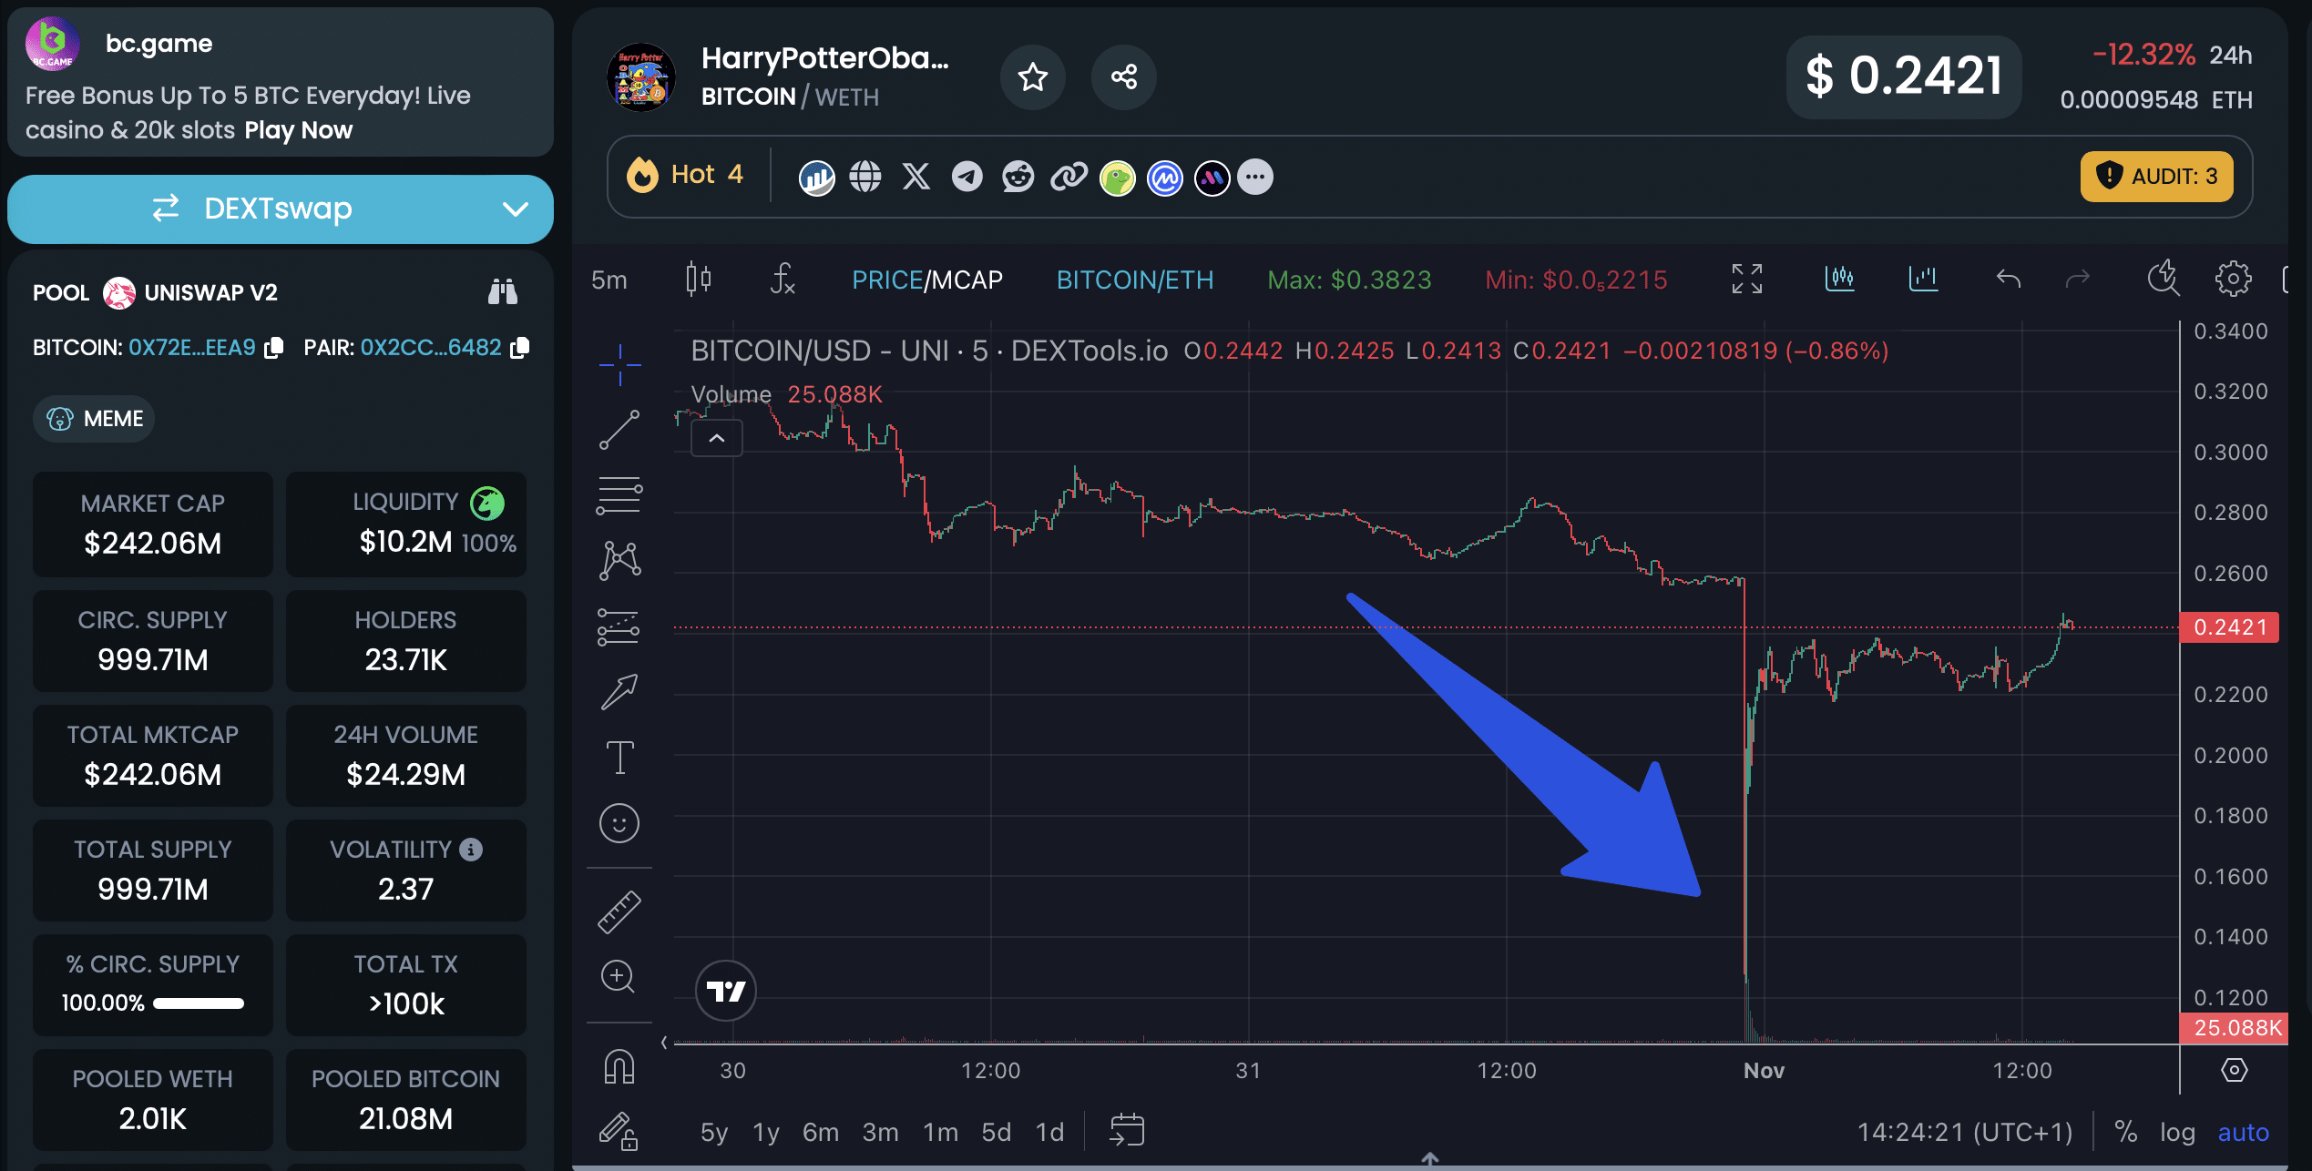Viewport: 2312px width, 1171px height.
Task: Change the 5m chart interval
Action: click(609, 280)
